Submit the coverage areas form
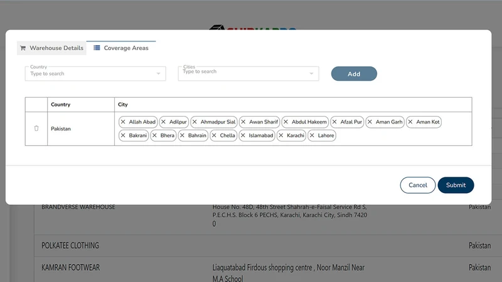The image size is (502, 282). (x=456, y=185)
